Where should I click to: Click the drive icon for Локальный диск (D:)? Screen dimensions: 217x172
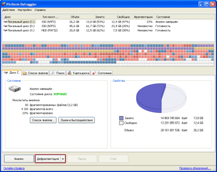point(5,26)
